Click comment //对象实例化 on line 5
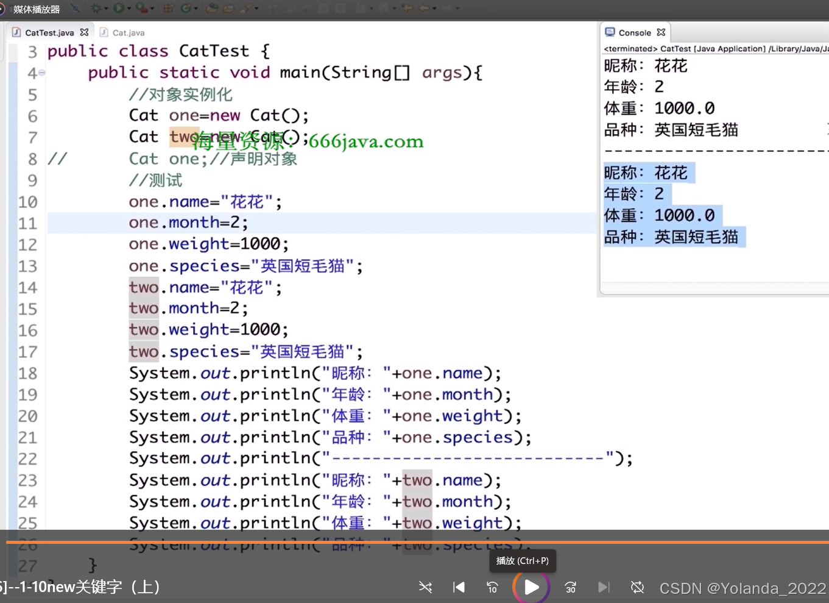The image size is (829, 603). coord(180,95)
